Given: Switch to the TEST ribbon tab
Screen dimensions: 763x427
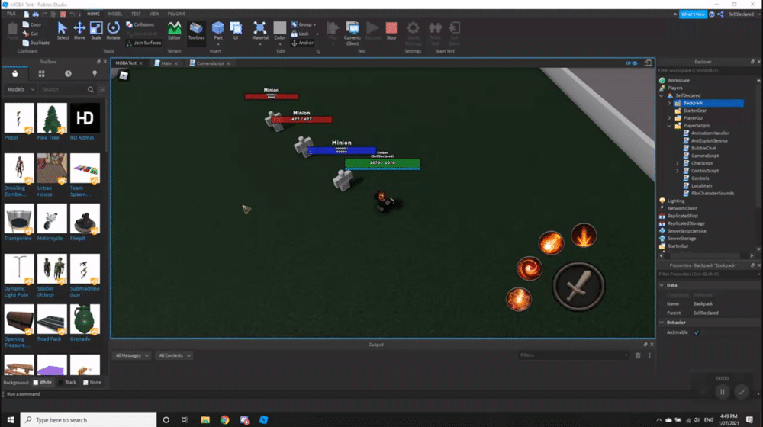Looking at the screenshot, I should click(136, 14).
